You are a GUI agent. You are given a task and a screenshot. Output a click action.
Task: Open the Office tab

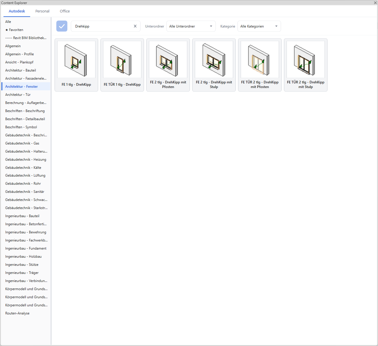[x=65, y=11]
